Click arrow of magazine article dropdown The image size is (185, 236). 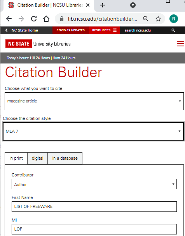coord(180,101)
